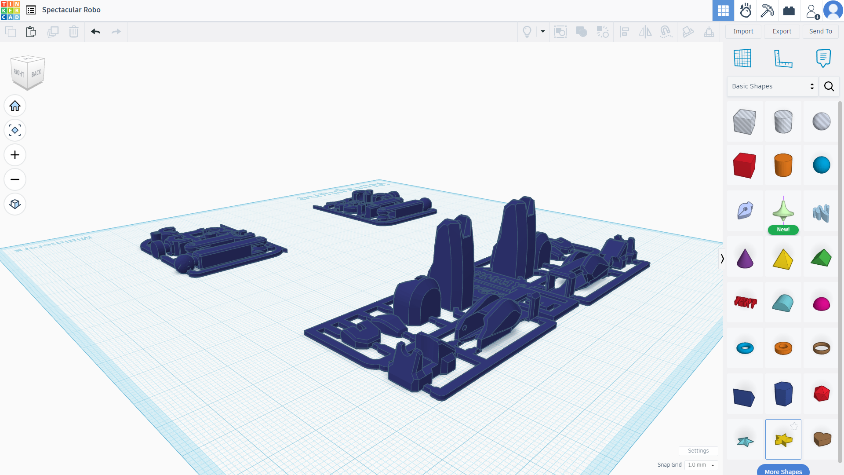Open dropdown arrow next to lightbulb
This screenshot has height=475, width=844.
pos(543,32)
